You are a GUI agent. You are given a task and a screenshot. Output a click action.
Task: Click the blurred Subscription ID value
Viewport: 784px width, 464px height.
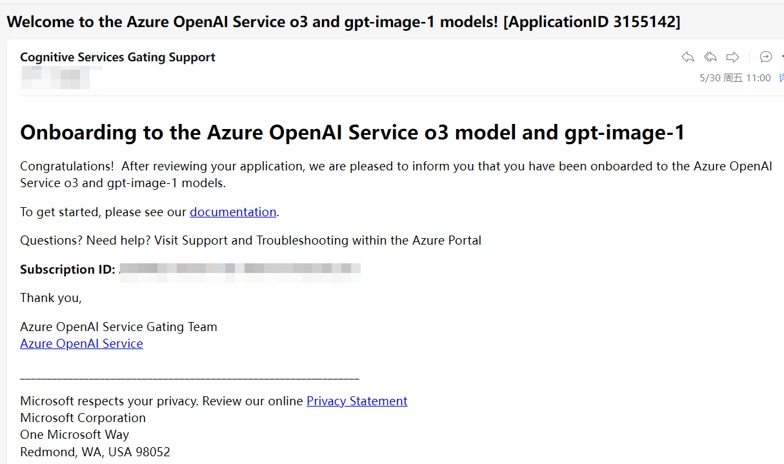pos(239,270)
